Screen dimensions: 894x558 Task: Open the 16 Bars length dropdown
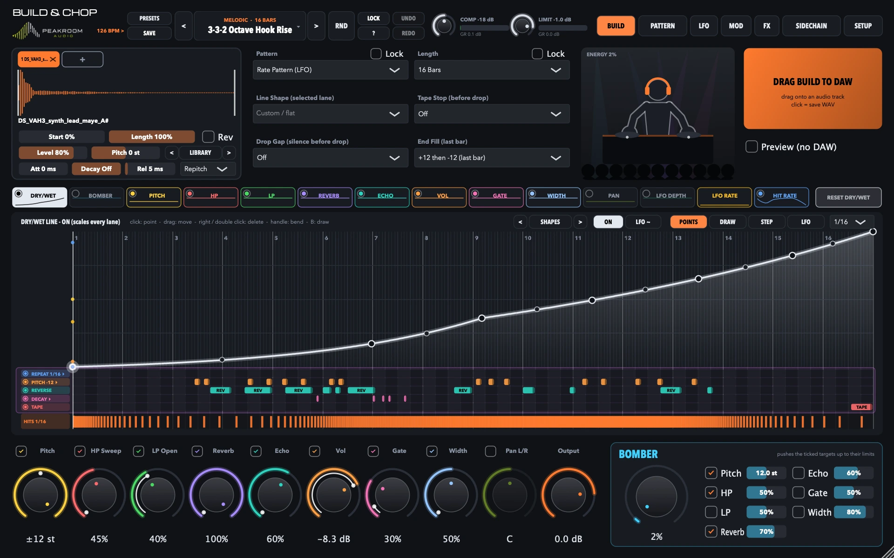click(492, 70)
